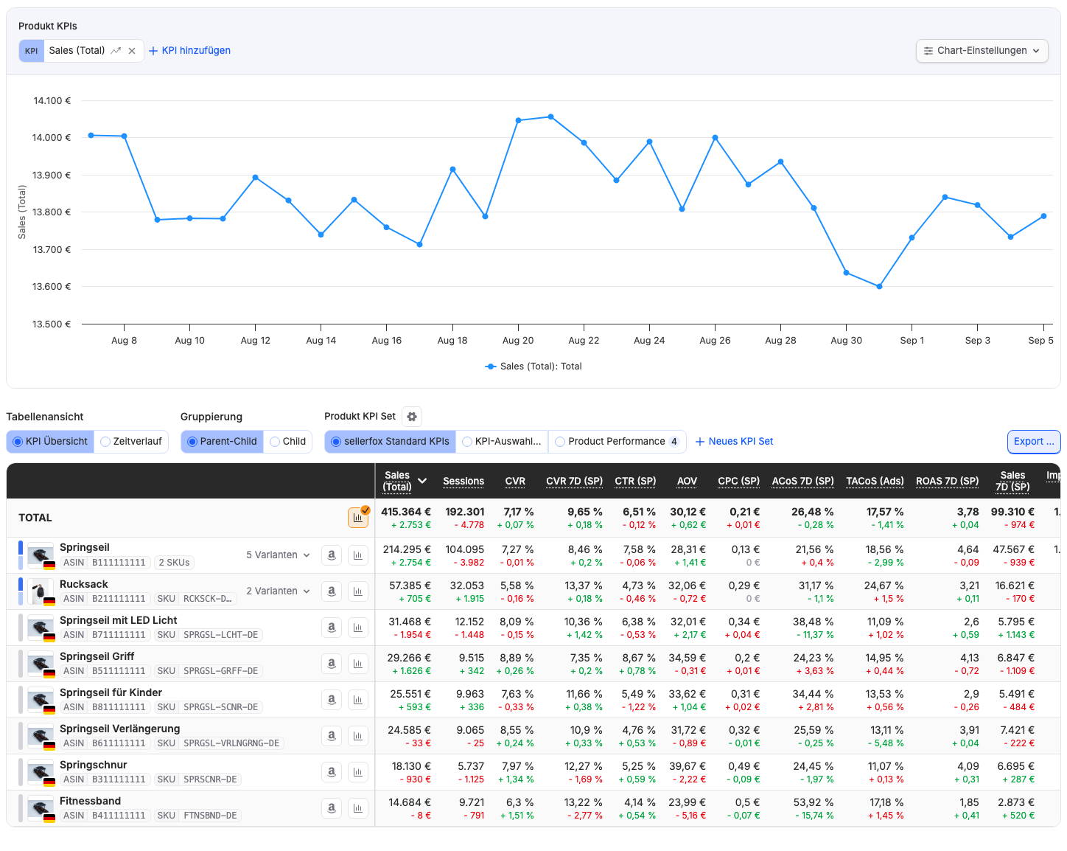Click KPI hinzufügen link
Image resolution: width=1067 pixels, height=851 pixels.
[190, 51]
